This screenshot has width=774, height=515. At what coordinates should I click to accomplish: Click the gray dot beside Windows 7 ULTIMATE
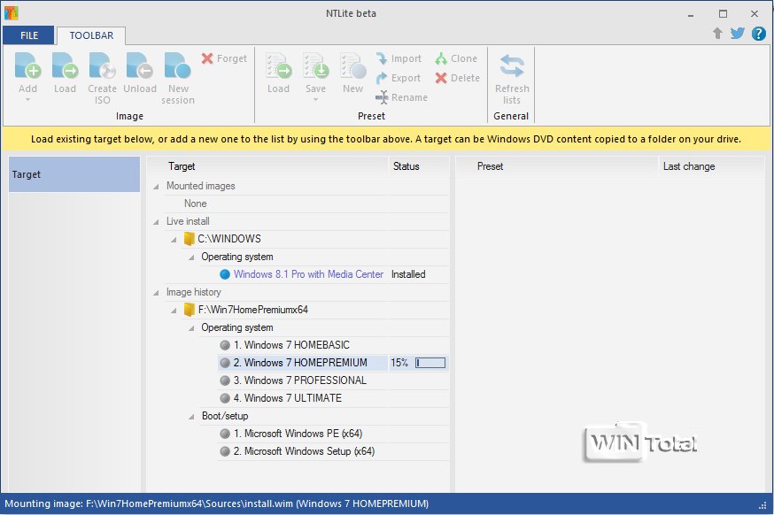[225, 398]
